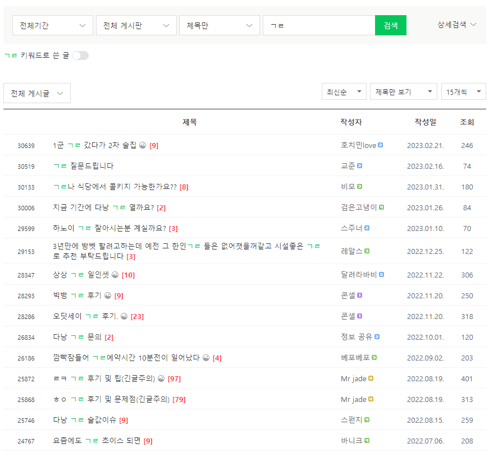Expand the 제목만 search scope dropdown

click(x=219, y=25)
